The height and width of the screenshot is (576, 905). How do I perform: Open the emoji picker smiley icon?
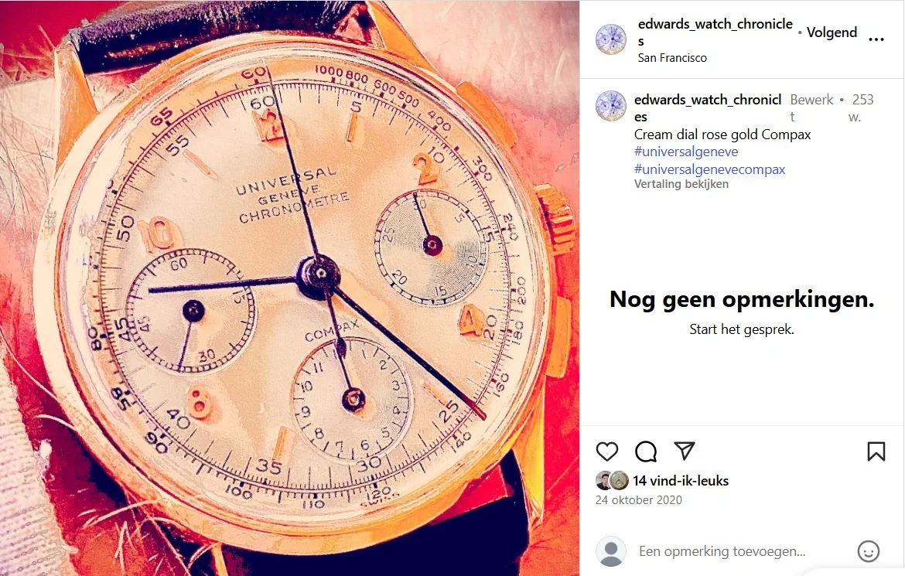pyautogui.click(x=868, y=551)
